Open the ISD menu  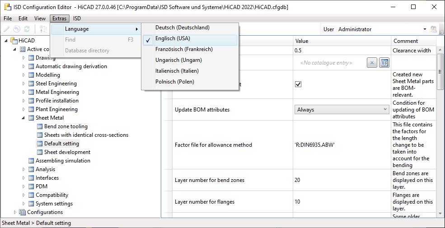point(77,19)
